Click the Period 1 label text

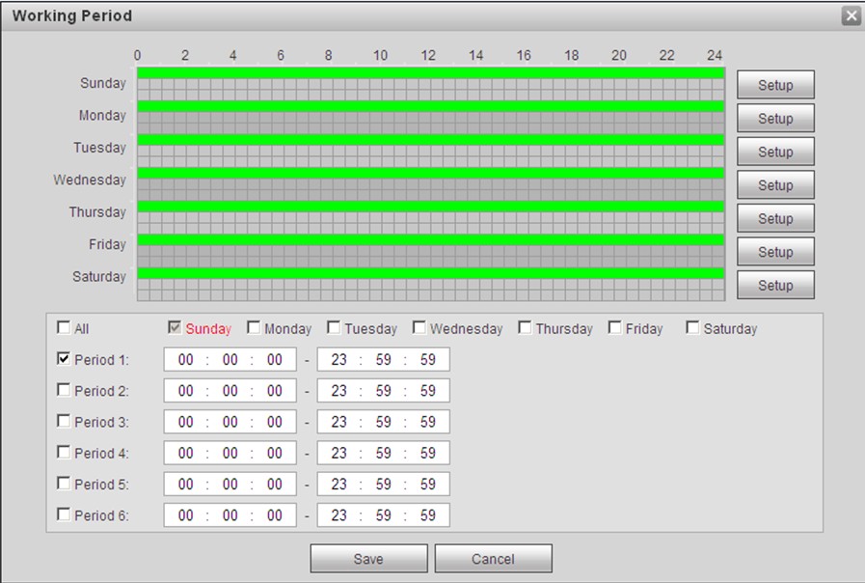(x=101, y=360)
